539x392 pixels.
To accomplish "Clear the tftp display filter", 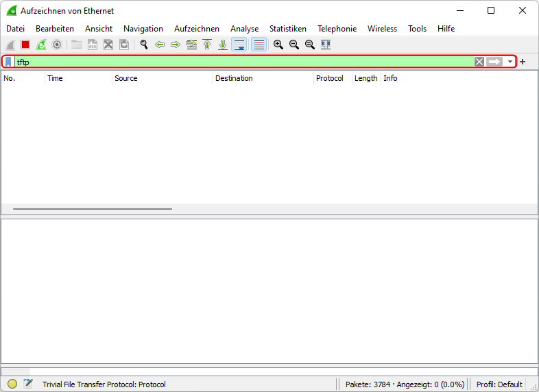I will pos(479,62).
